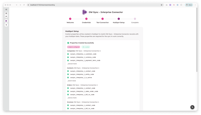Open the browser three-dot menu

[195, 5]
